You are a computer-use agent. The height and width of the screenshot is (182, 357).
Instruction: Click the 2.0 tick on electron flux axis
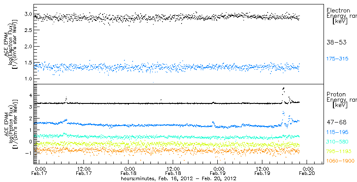(27, 47)
